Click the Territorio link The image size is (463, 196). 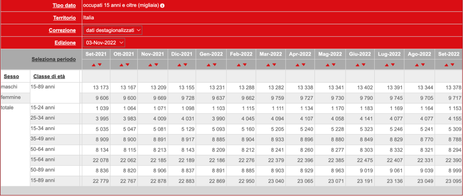(64, 18)
